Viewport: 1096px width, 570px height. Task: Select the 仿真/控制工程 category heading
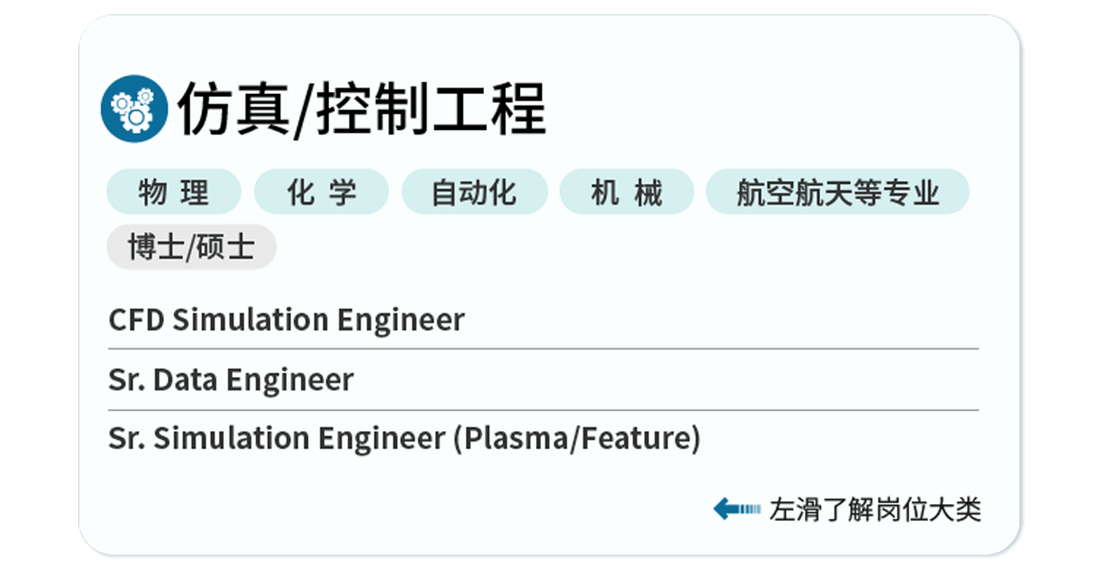click(361, 109)
